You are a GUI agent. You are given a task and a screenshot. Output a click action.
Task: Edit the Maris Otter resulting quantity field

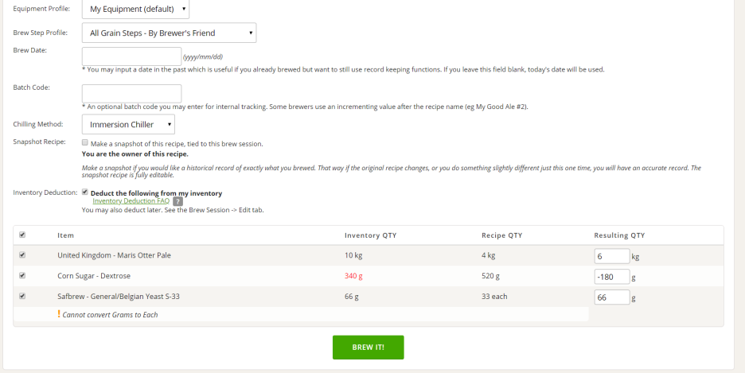[612, 256]
